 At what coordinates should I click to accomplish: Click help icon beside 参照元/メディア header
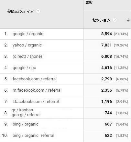[38, 11]
